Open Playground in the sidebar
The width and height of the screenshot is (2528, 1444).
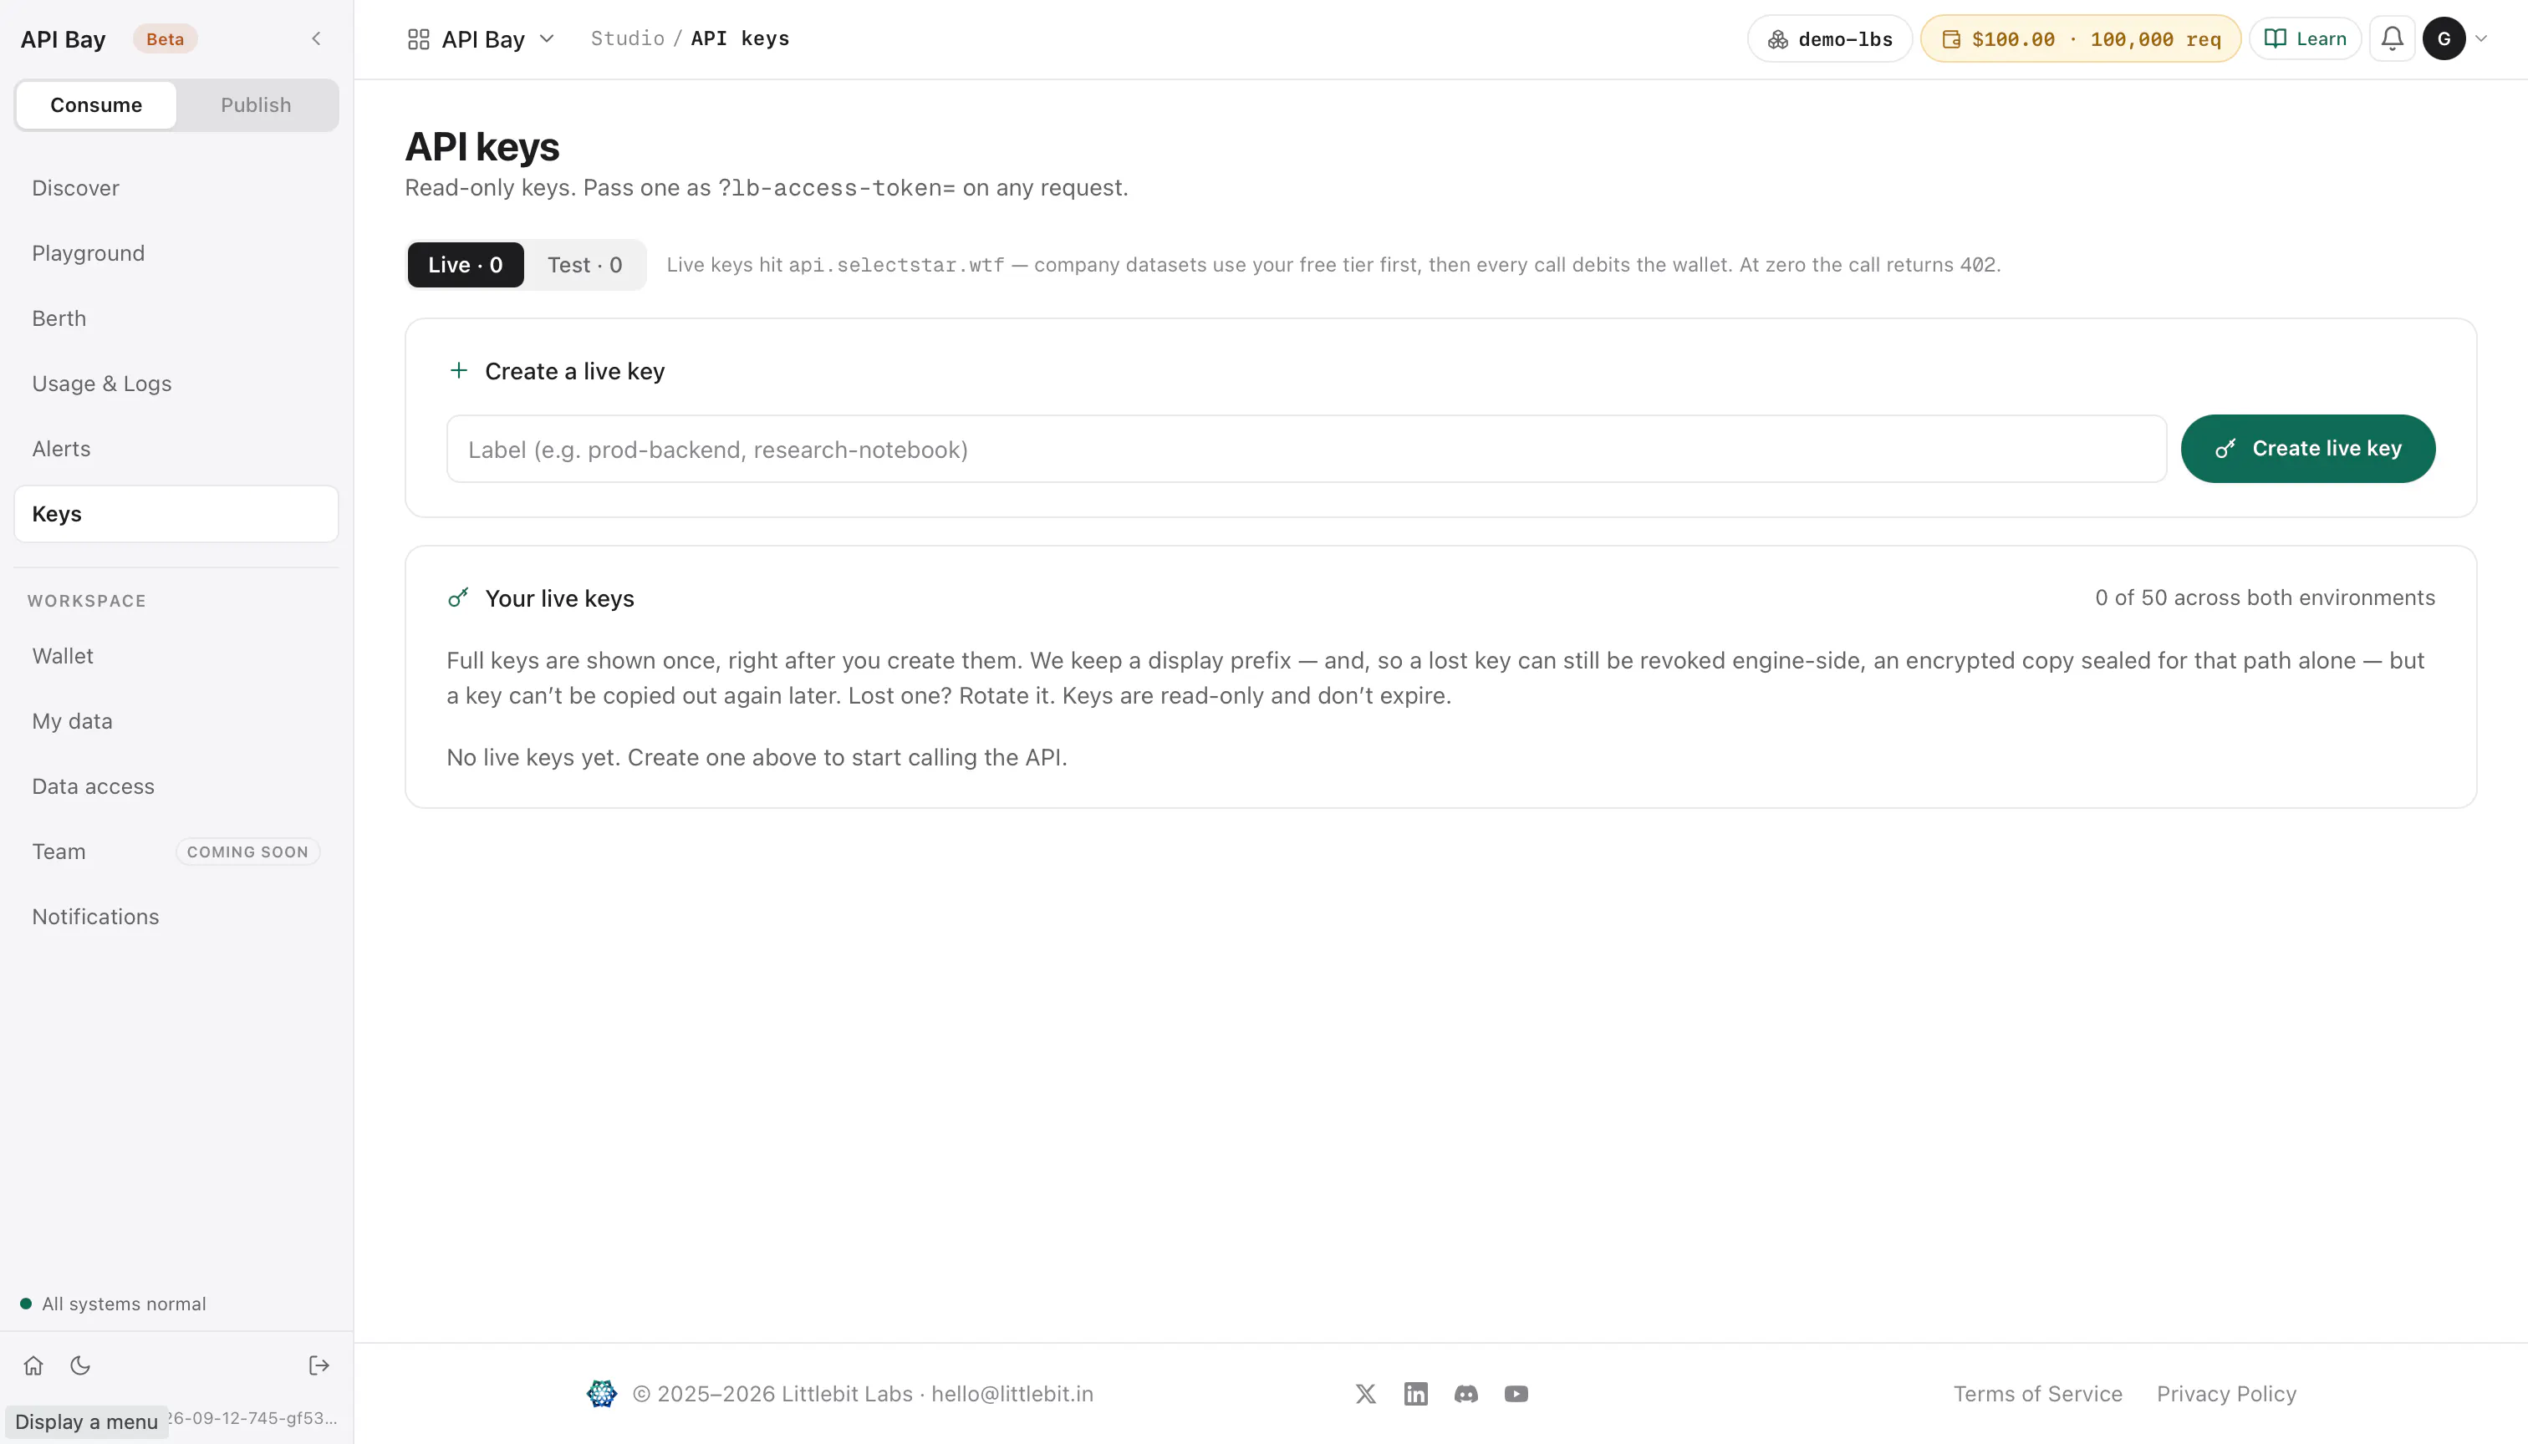pos(176,253)
